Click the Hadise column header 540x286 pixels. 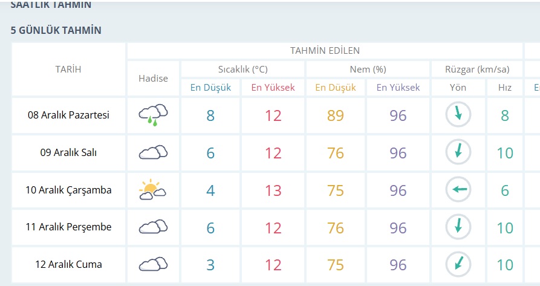[153, 78]
